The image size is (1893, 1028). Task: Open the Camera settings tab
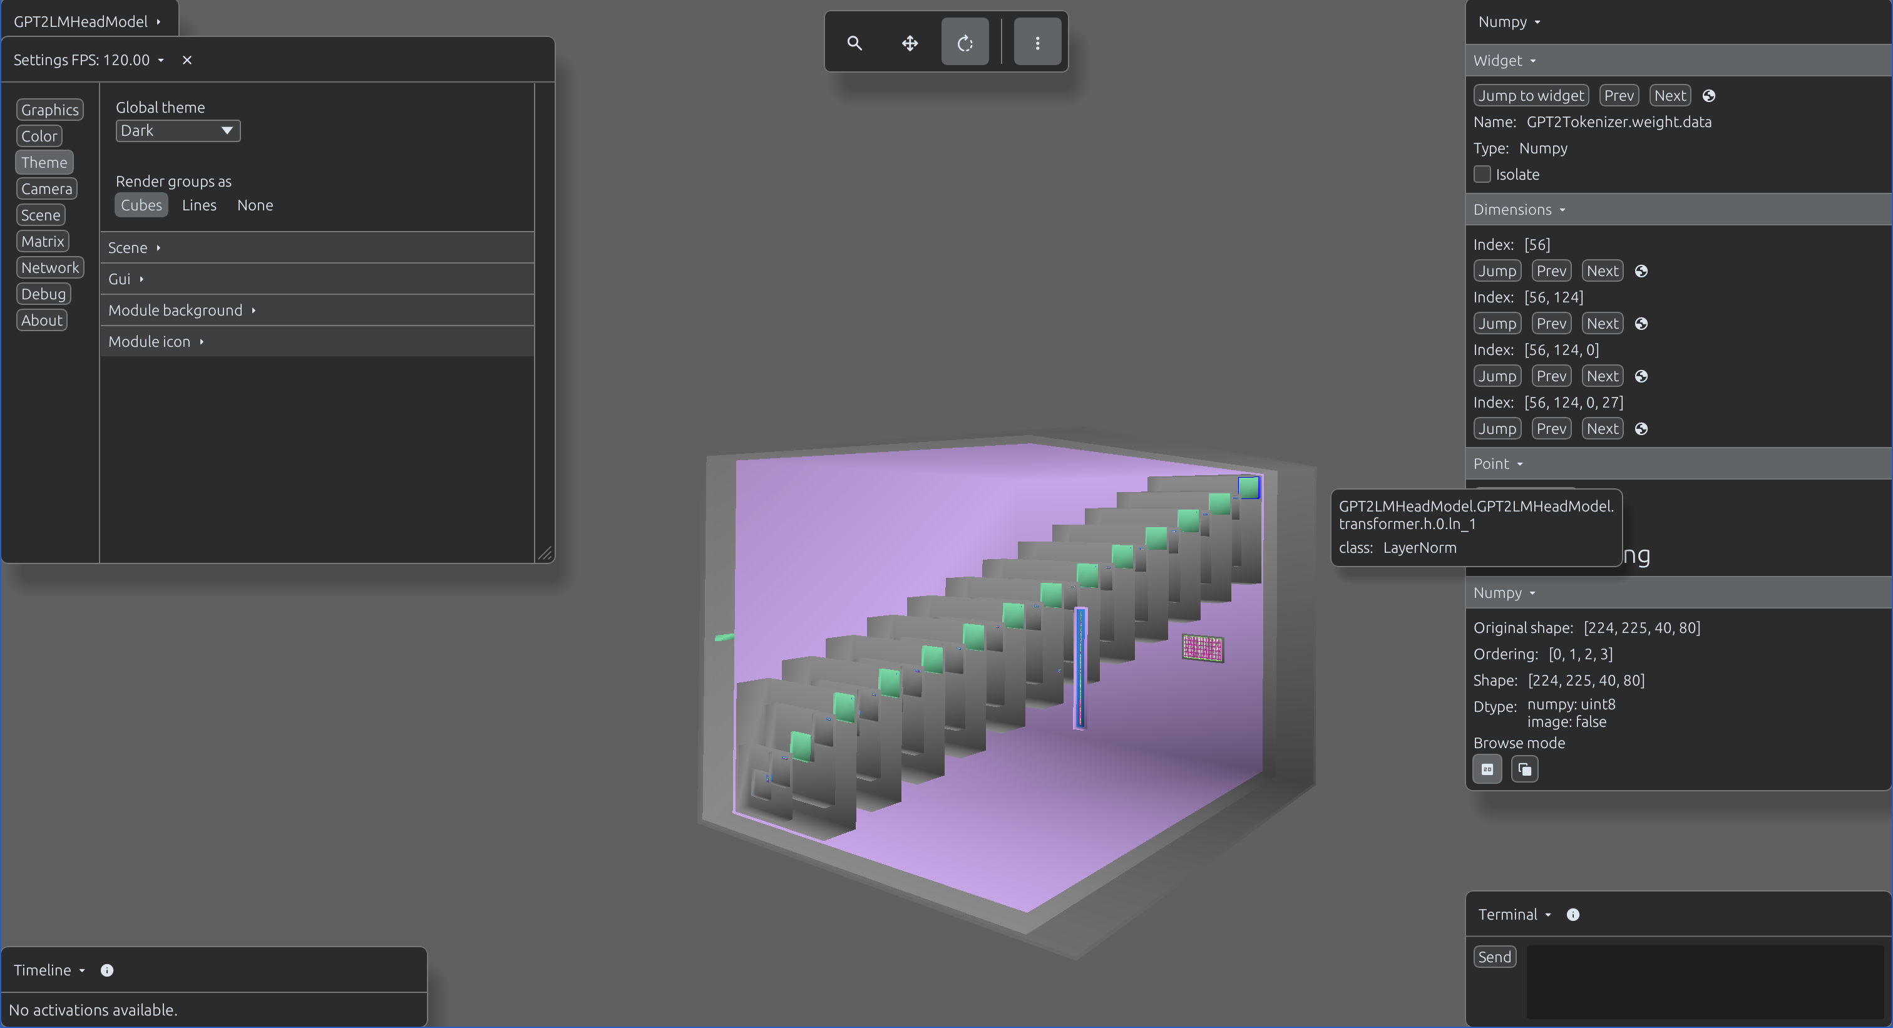(46, 189)
